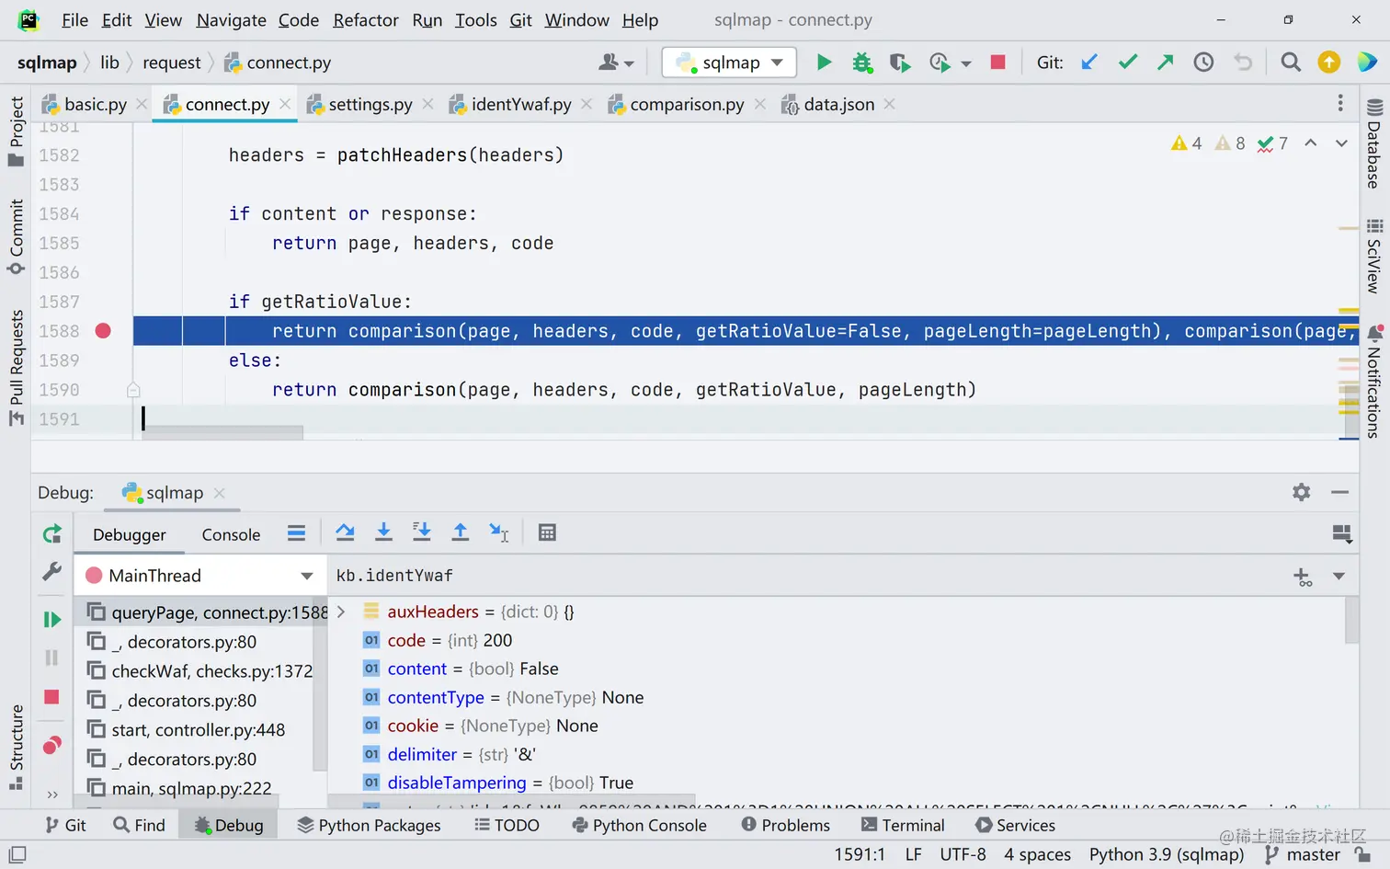Open the MainThread thread selector dropdown

click(199, 576)
